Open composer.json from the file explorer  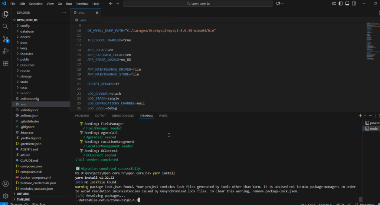[31, 166]
